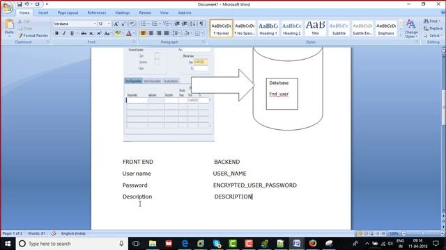Click the Decrease Indent icon
This screenshot has height=250, width=446.
[x=177, y=24]
